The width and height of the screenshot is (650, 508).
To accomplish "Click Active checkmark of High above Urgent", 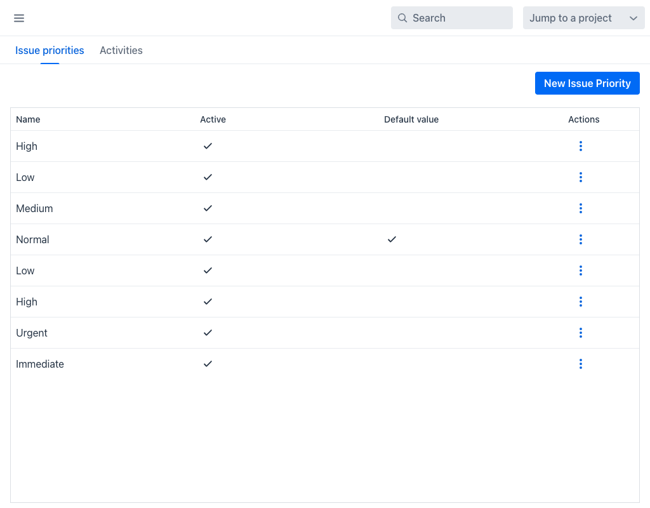I will 208,302.
